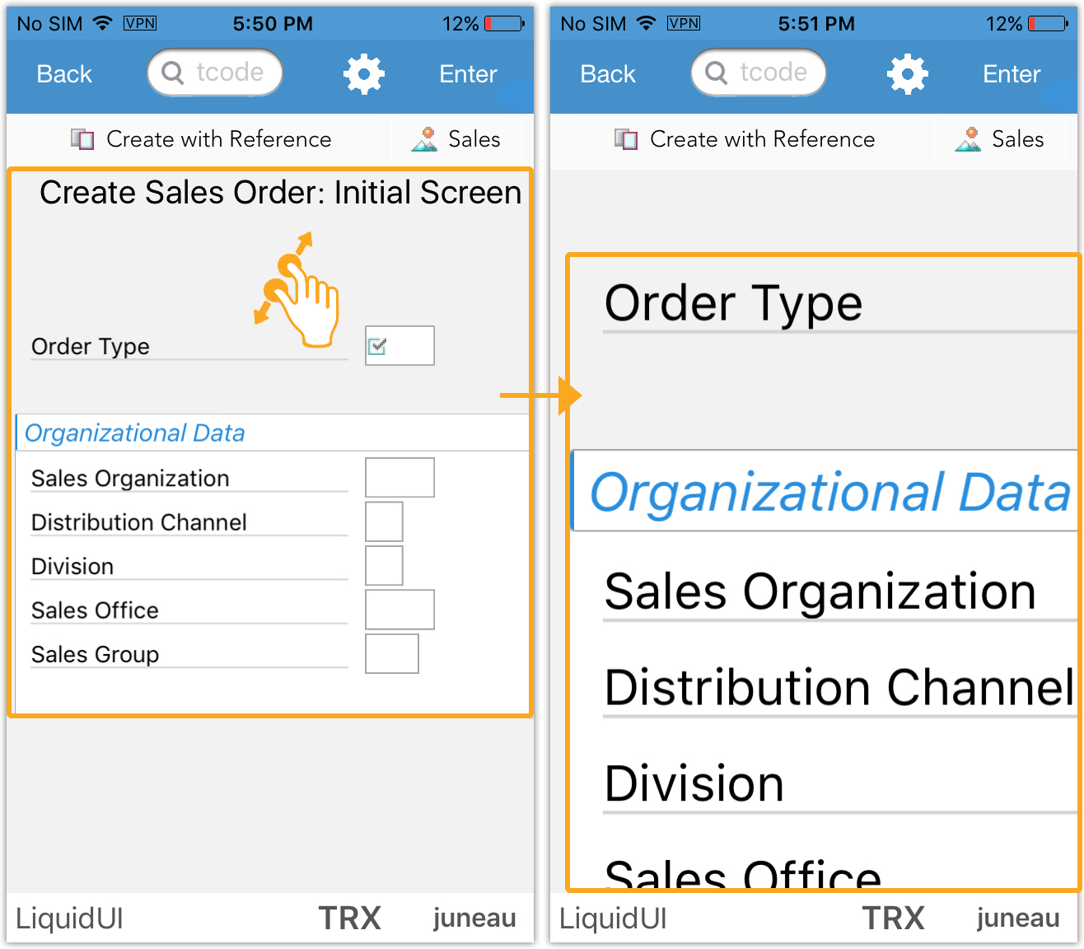Tap the settings gear on the right screen
This screenshot has height=949, width=1084.
pyautogui.click(x=907, y=74)
